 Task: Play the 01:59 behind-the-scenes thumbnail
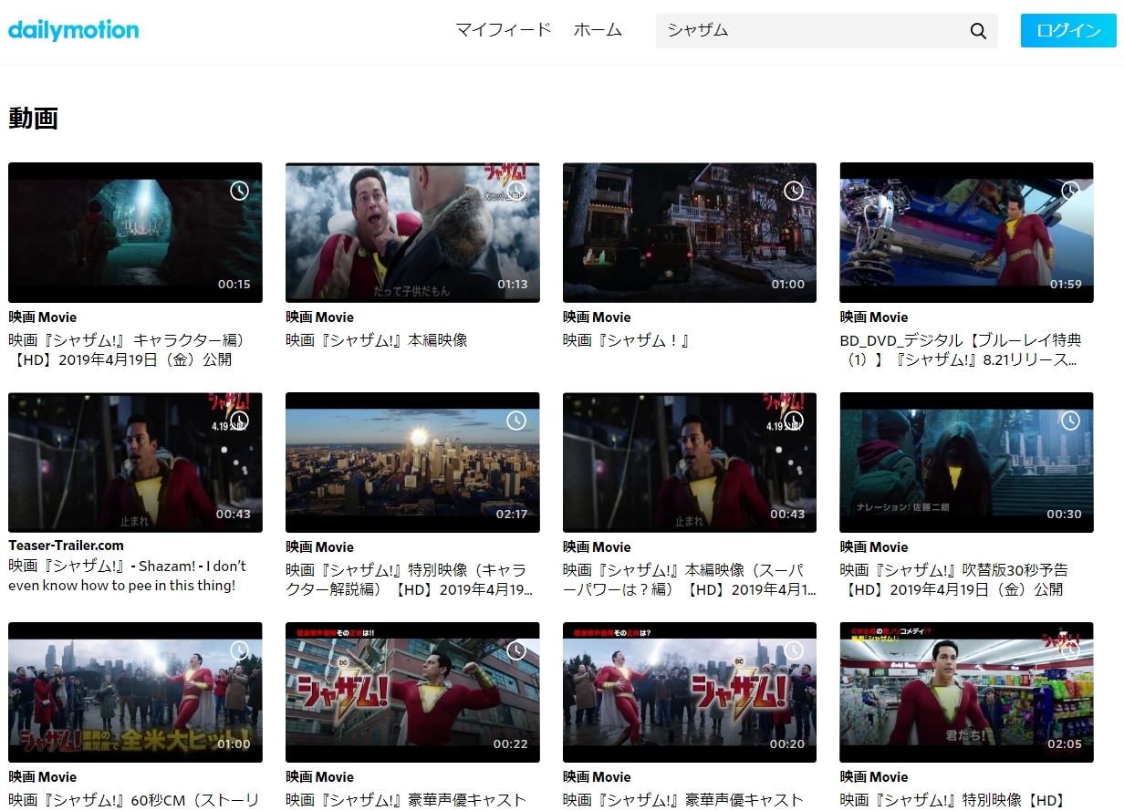coord(966,233)
